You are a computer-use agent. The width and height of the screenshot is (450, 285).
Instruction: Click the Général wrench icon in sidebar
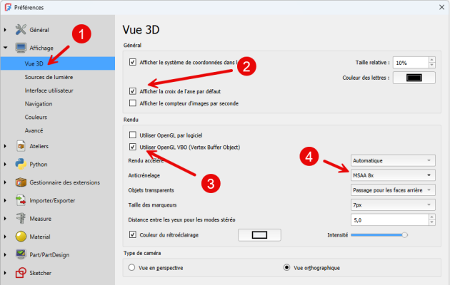[21, 30]
